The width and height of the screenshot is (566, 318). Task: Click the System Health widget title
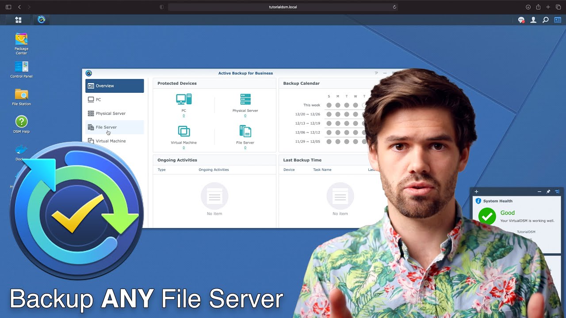coord(498,201)
